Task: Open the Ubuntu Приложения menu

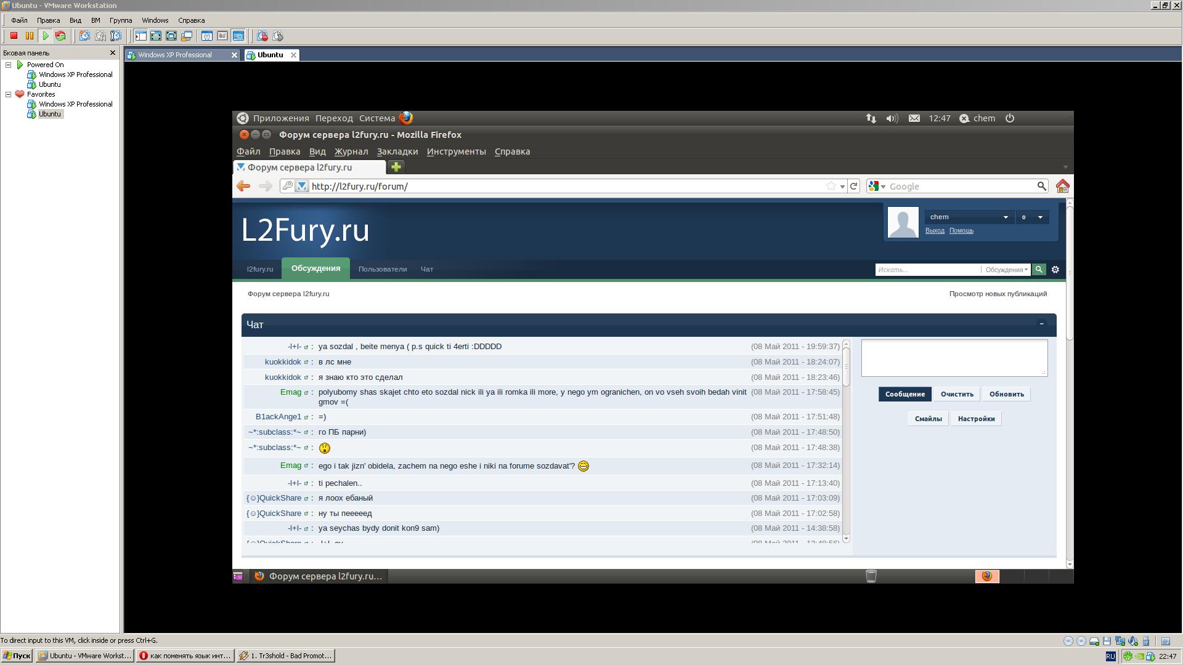Action: coord(281,118)
